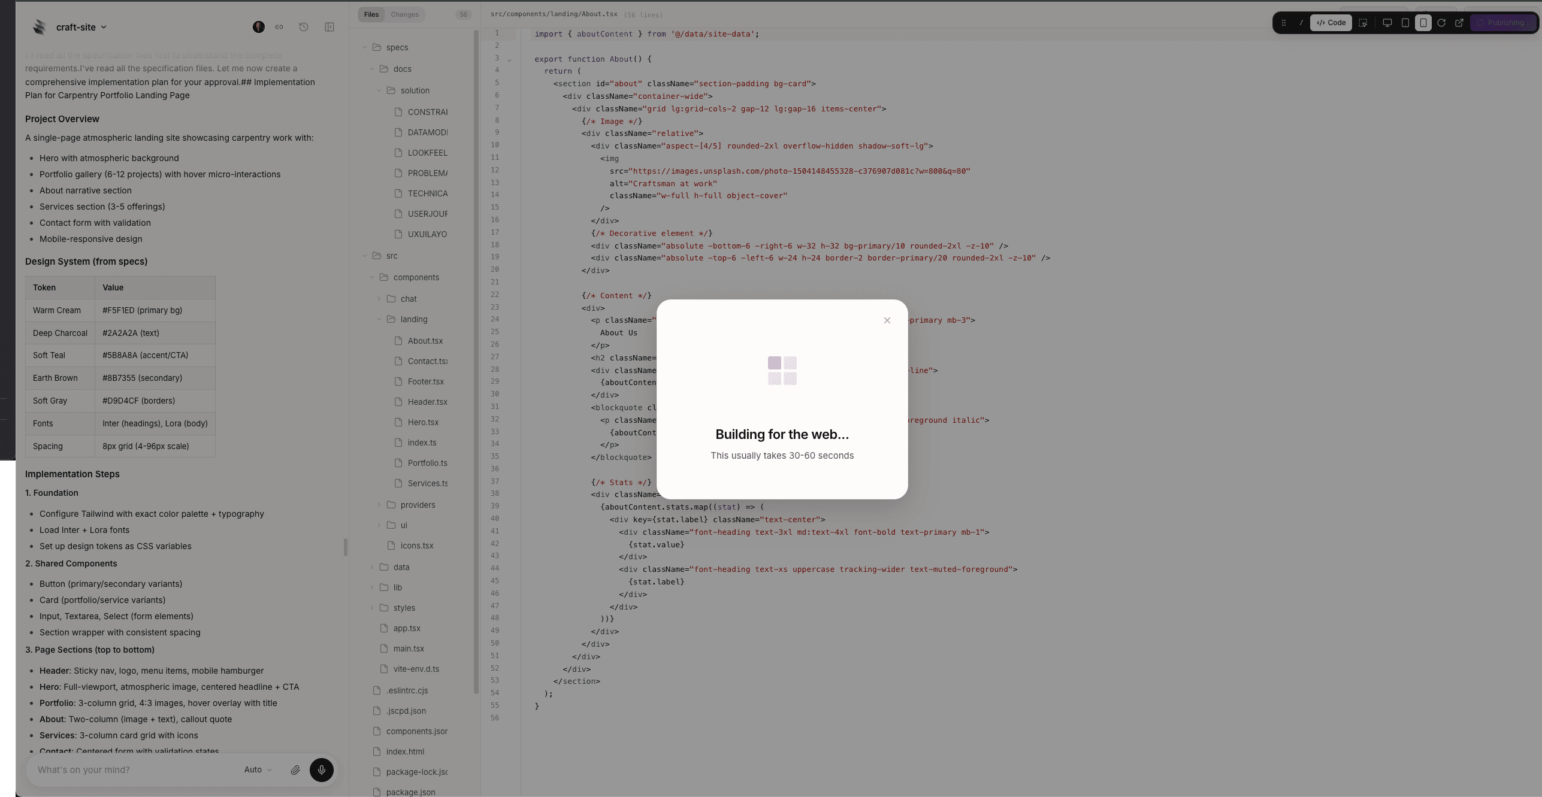
Task: Click the paperclip attach file icon
Action: 295,770
